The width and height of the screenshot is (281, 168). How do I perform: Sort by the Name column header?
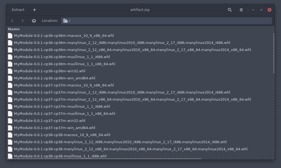(x=14, y=29)
